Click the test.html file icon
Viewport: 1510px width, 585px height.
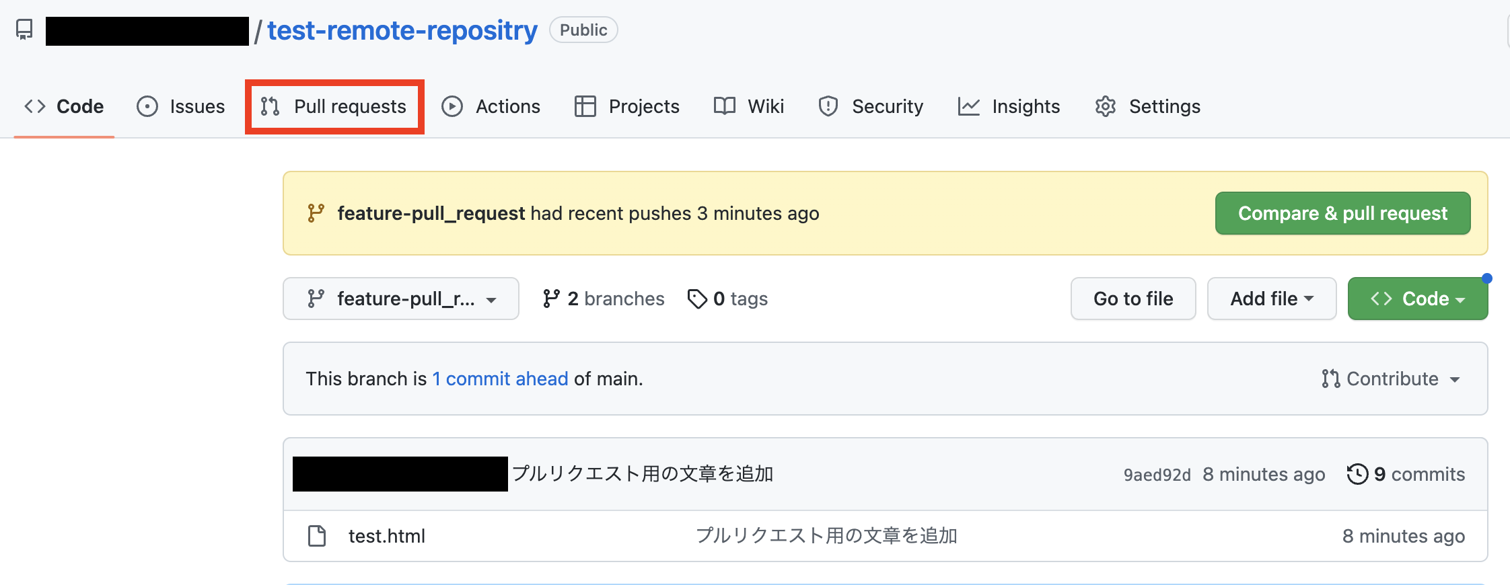tap(317, 536)
